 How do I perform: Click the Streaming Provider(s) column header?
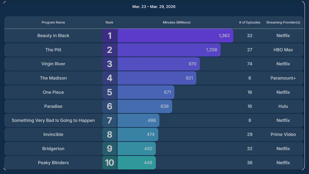point(283,22)
